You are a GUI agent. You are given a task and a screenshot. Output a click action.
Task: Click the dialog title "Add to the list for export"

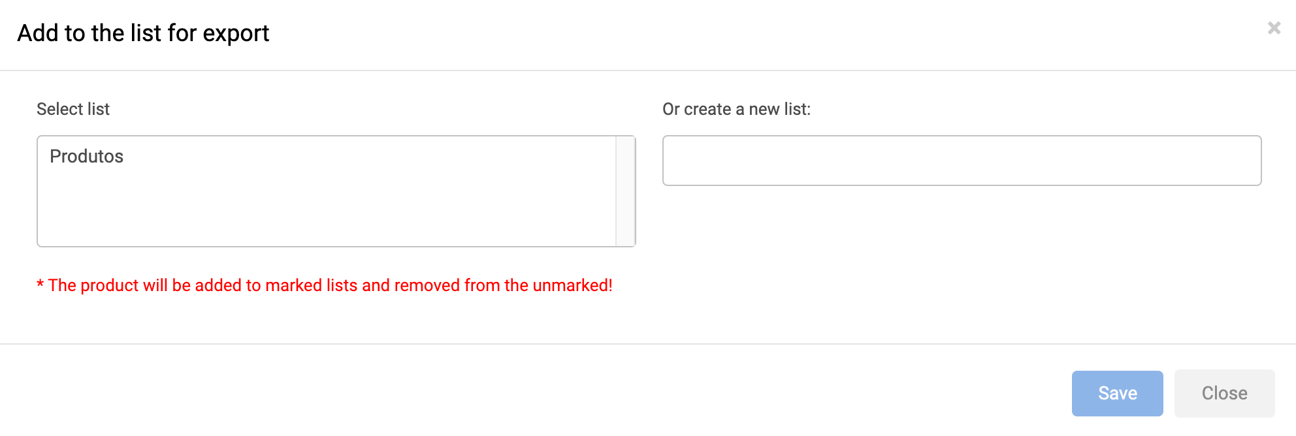143,33
